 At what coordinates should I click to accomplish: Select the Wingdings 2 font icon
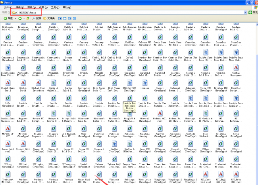tap(175, 174)
